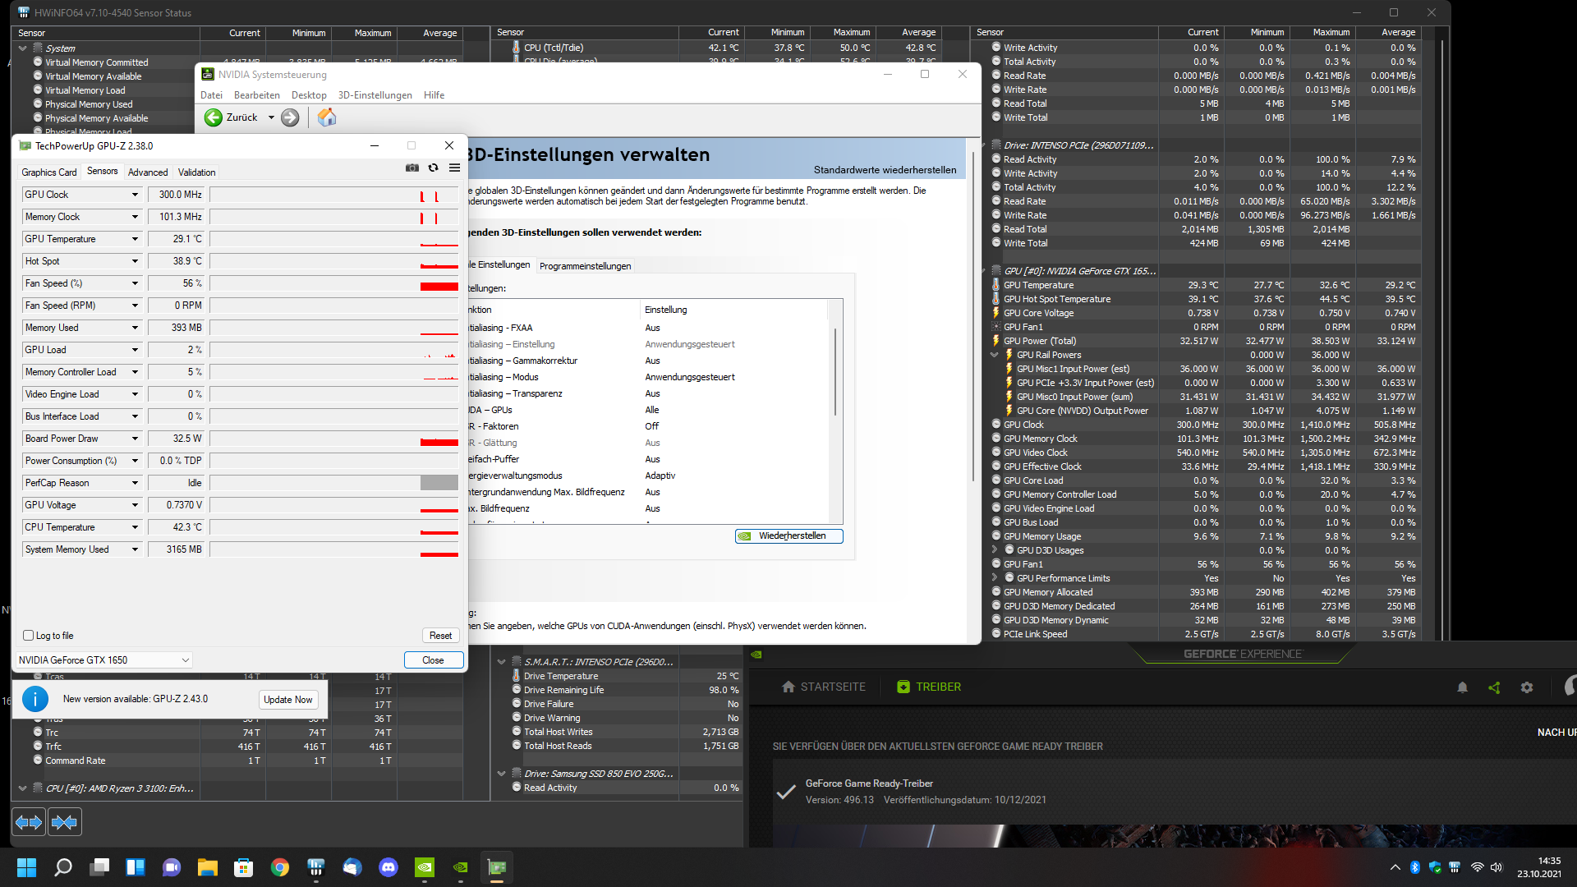Open Hot Spot sensor dropdown
Screen dimensions: 1577x887
[x=135, y=261]
